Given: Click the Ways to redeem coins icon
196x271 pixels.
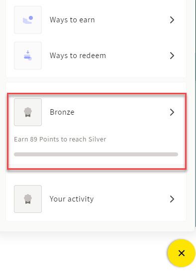Looking at the screenshot, I should (x=28, y=56).
